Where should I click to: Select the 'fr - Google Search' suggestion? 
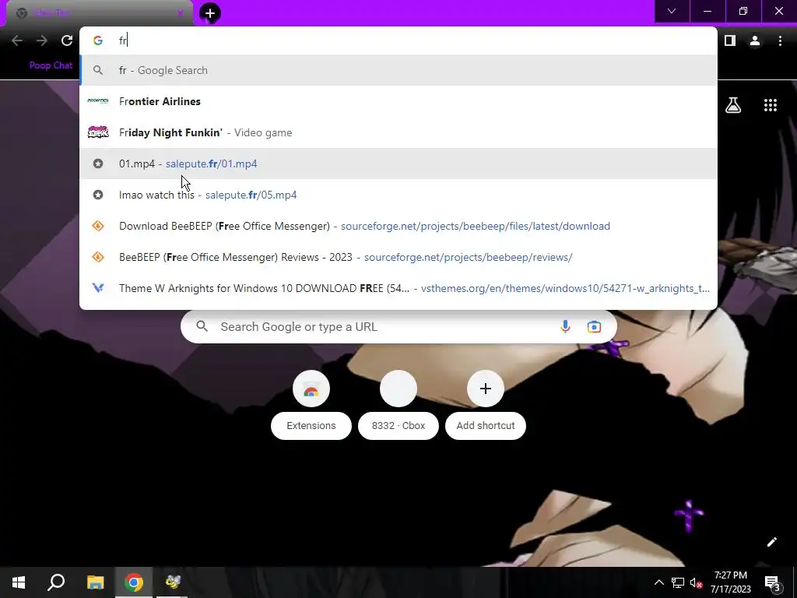[398, 70]
